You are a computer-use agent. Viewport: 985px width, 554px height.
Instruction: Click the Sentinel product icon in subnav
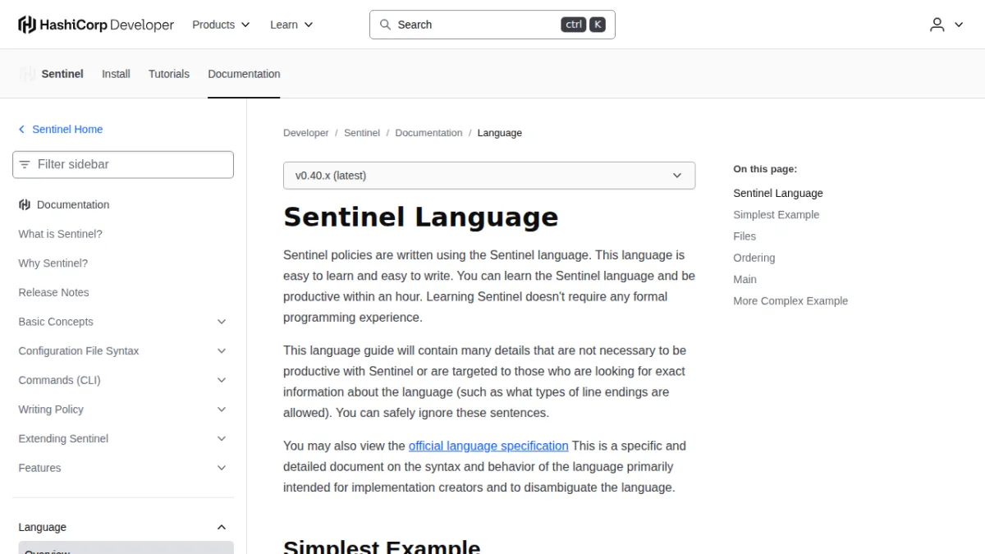click(x=27, y=74)
